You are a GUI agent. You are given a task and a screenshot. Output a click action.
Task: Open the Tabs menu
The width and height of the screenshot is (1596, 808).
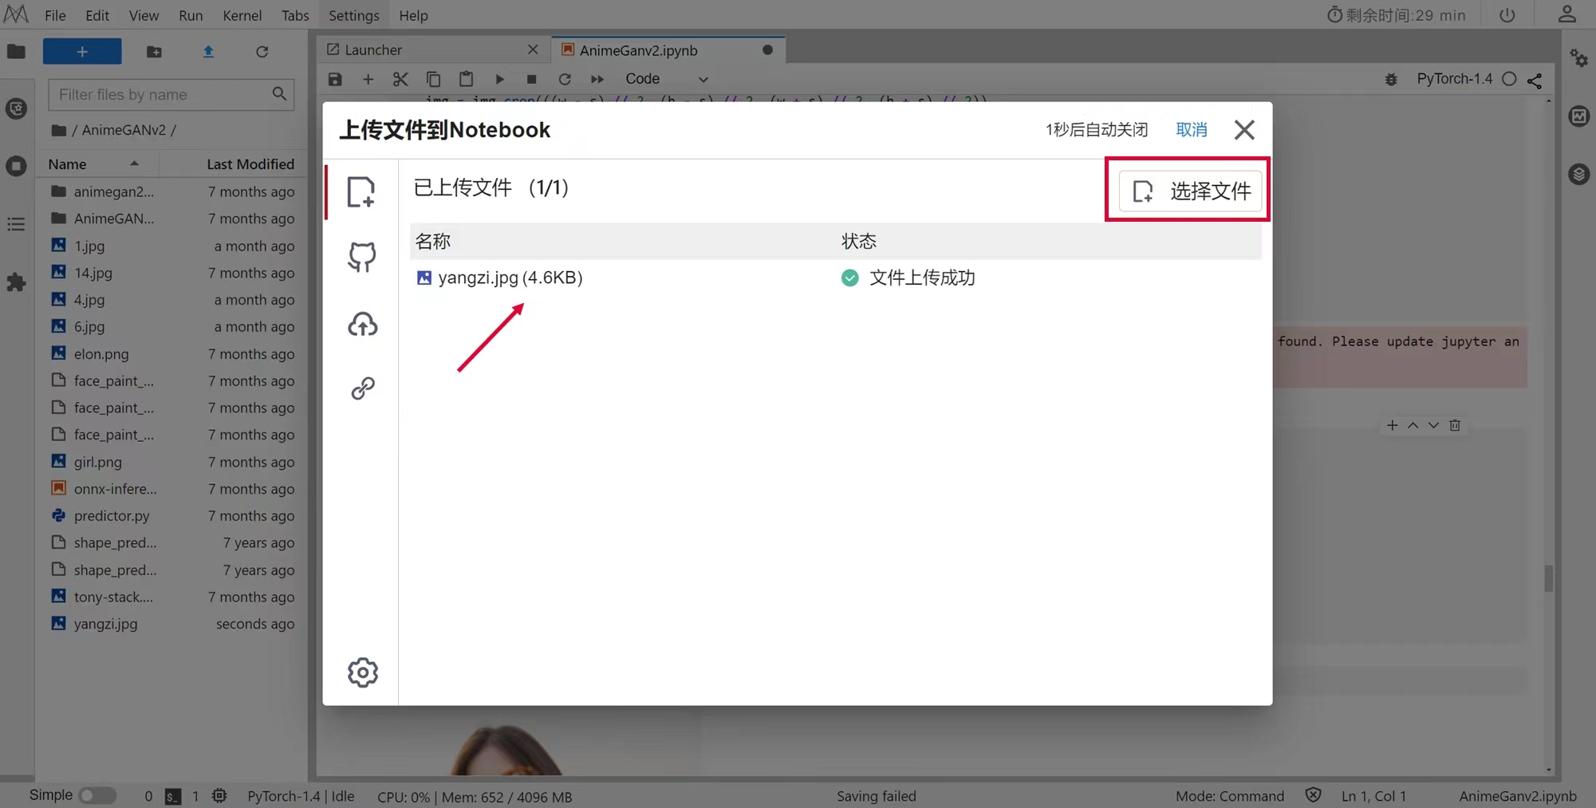(295, 15)
